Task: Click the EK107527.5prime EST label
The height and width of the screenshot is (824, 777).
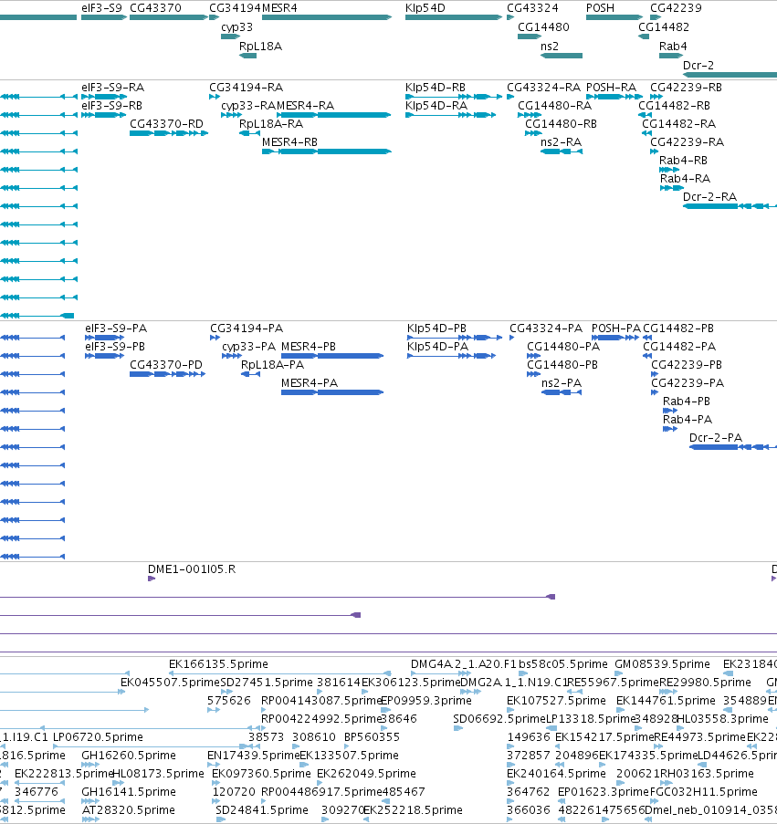Action: point(556,701)
